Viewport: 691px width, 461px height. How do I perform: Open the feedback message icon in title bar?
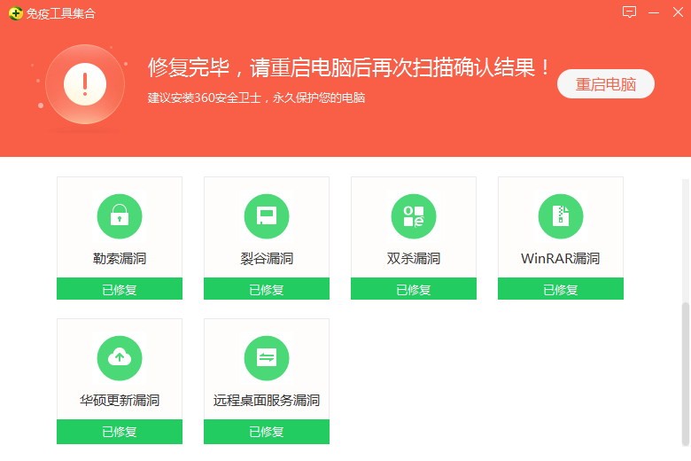point(629,12)
